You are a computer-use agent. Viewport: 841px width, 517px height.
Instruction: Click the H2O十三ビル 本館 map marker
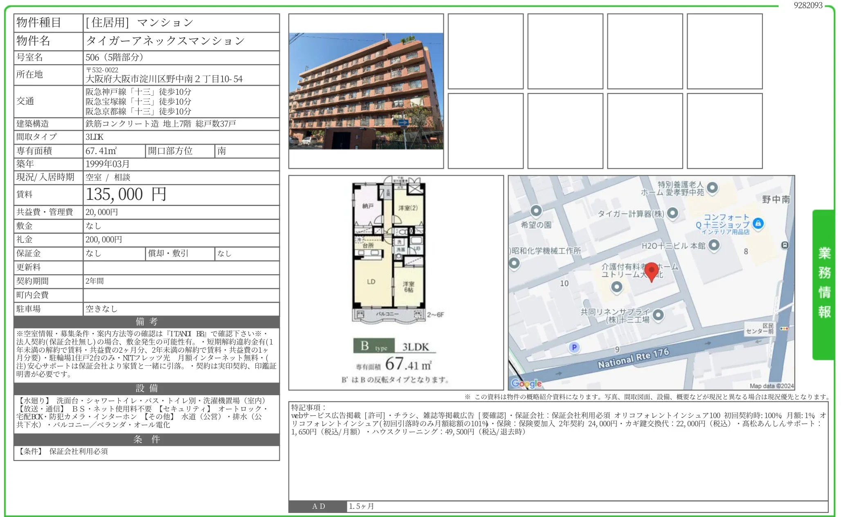point(714,245)
